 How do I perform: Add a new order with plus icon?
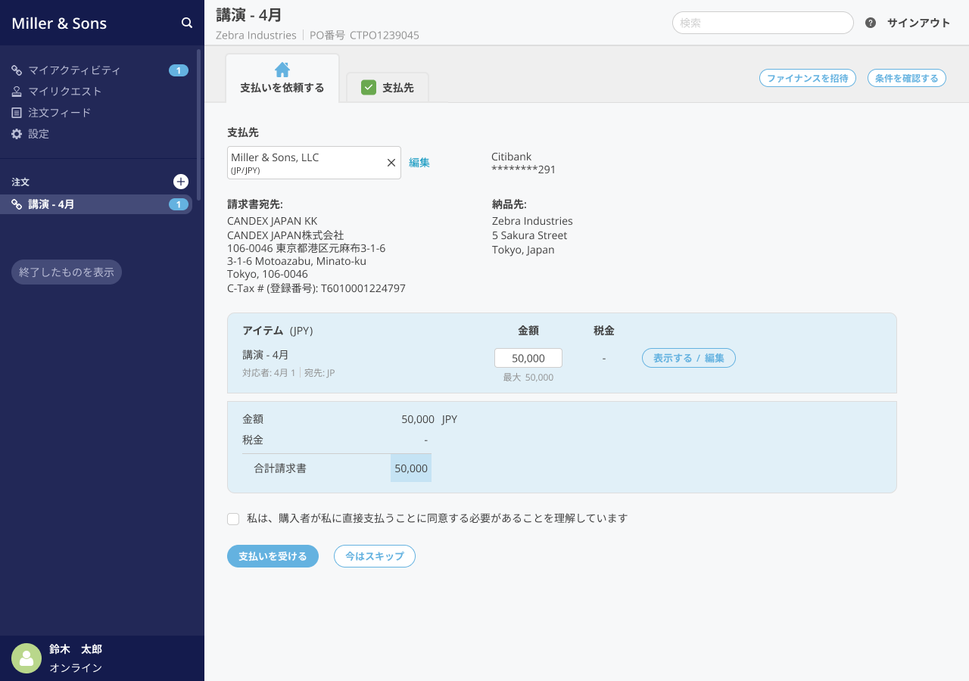click(x=181, y=182)
